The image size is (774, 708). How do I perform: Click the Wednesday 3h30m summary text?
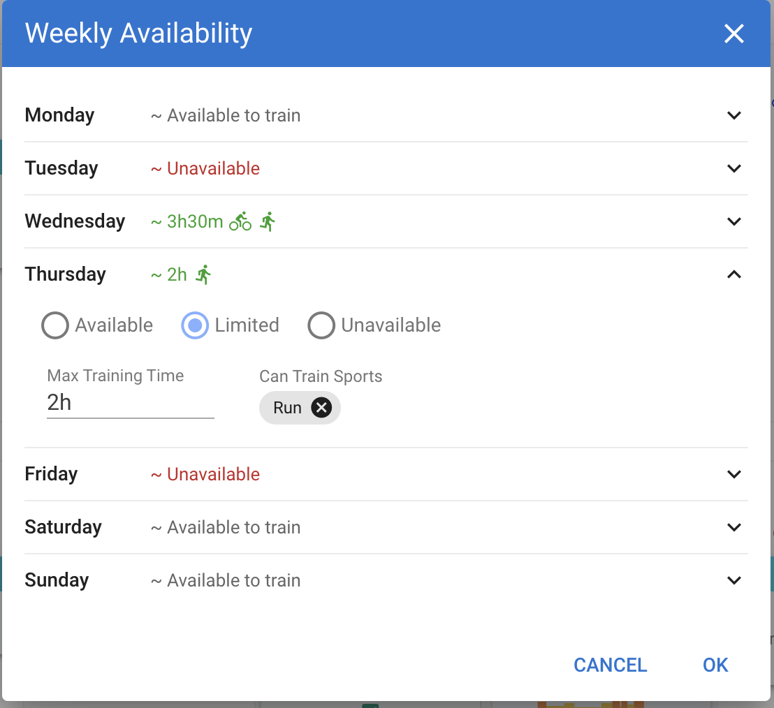[x=194, y=222]
